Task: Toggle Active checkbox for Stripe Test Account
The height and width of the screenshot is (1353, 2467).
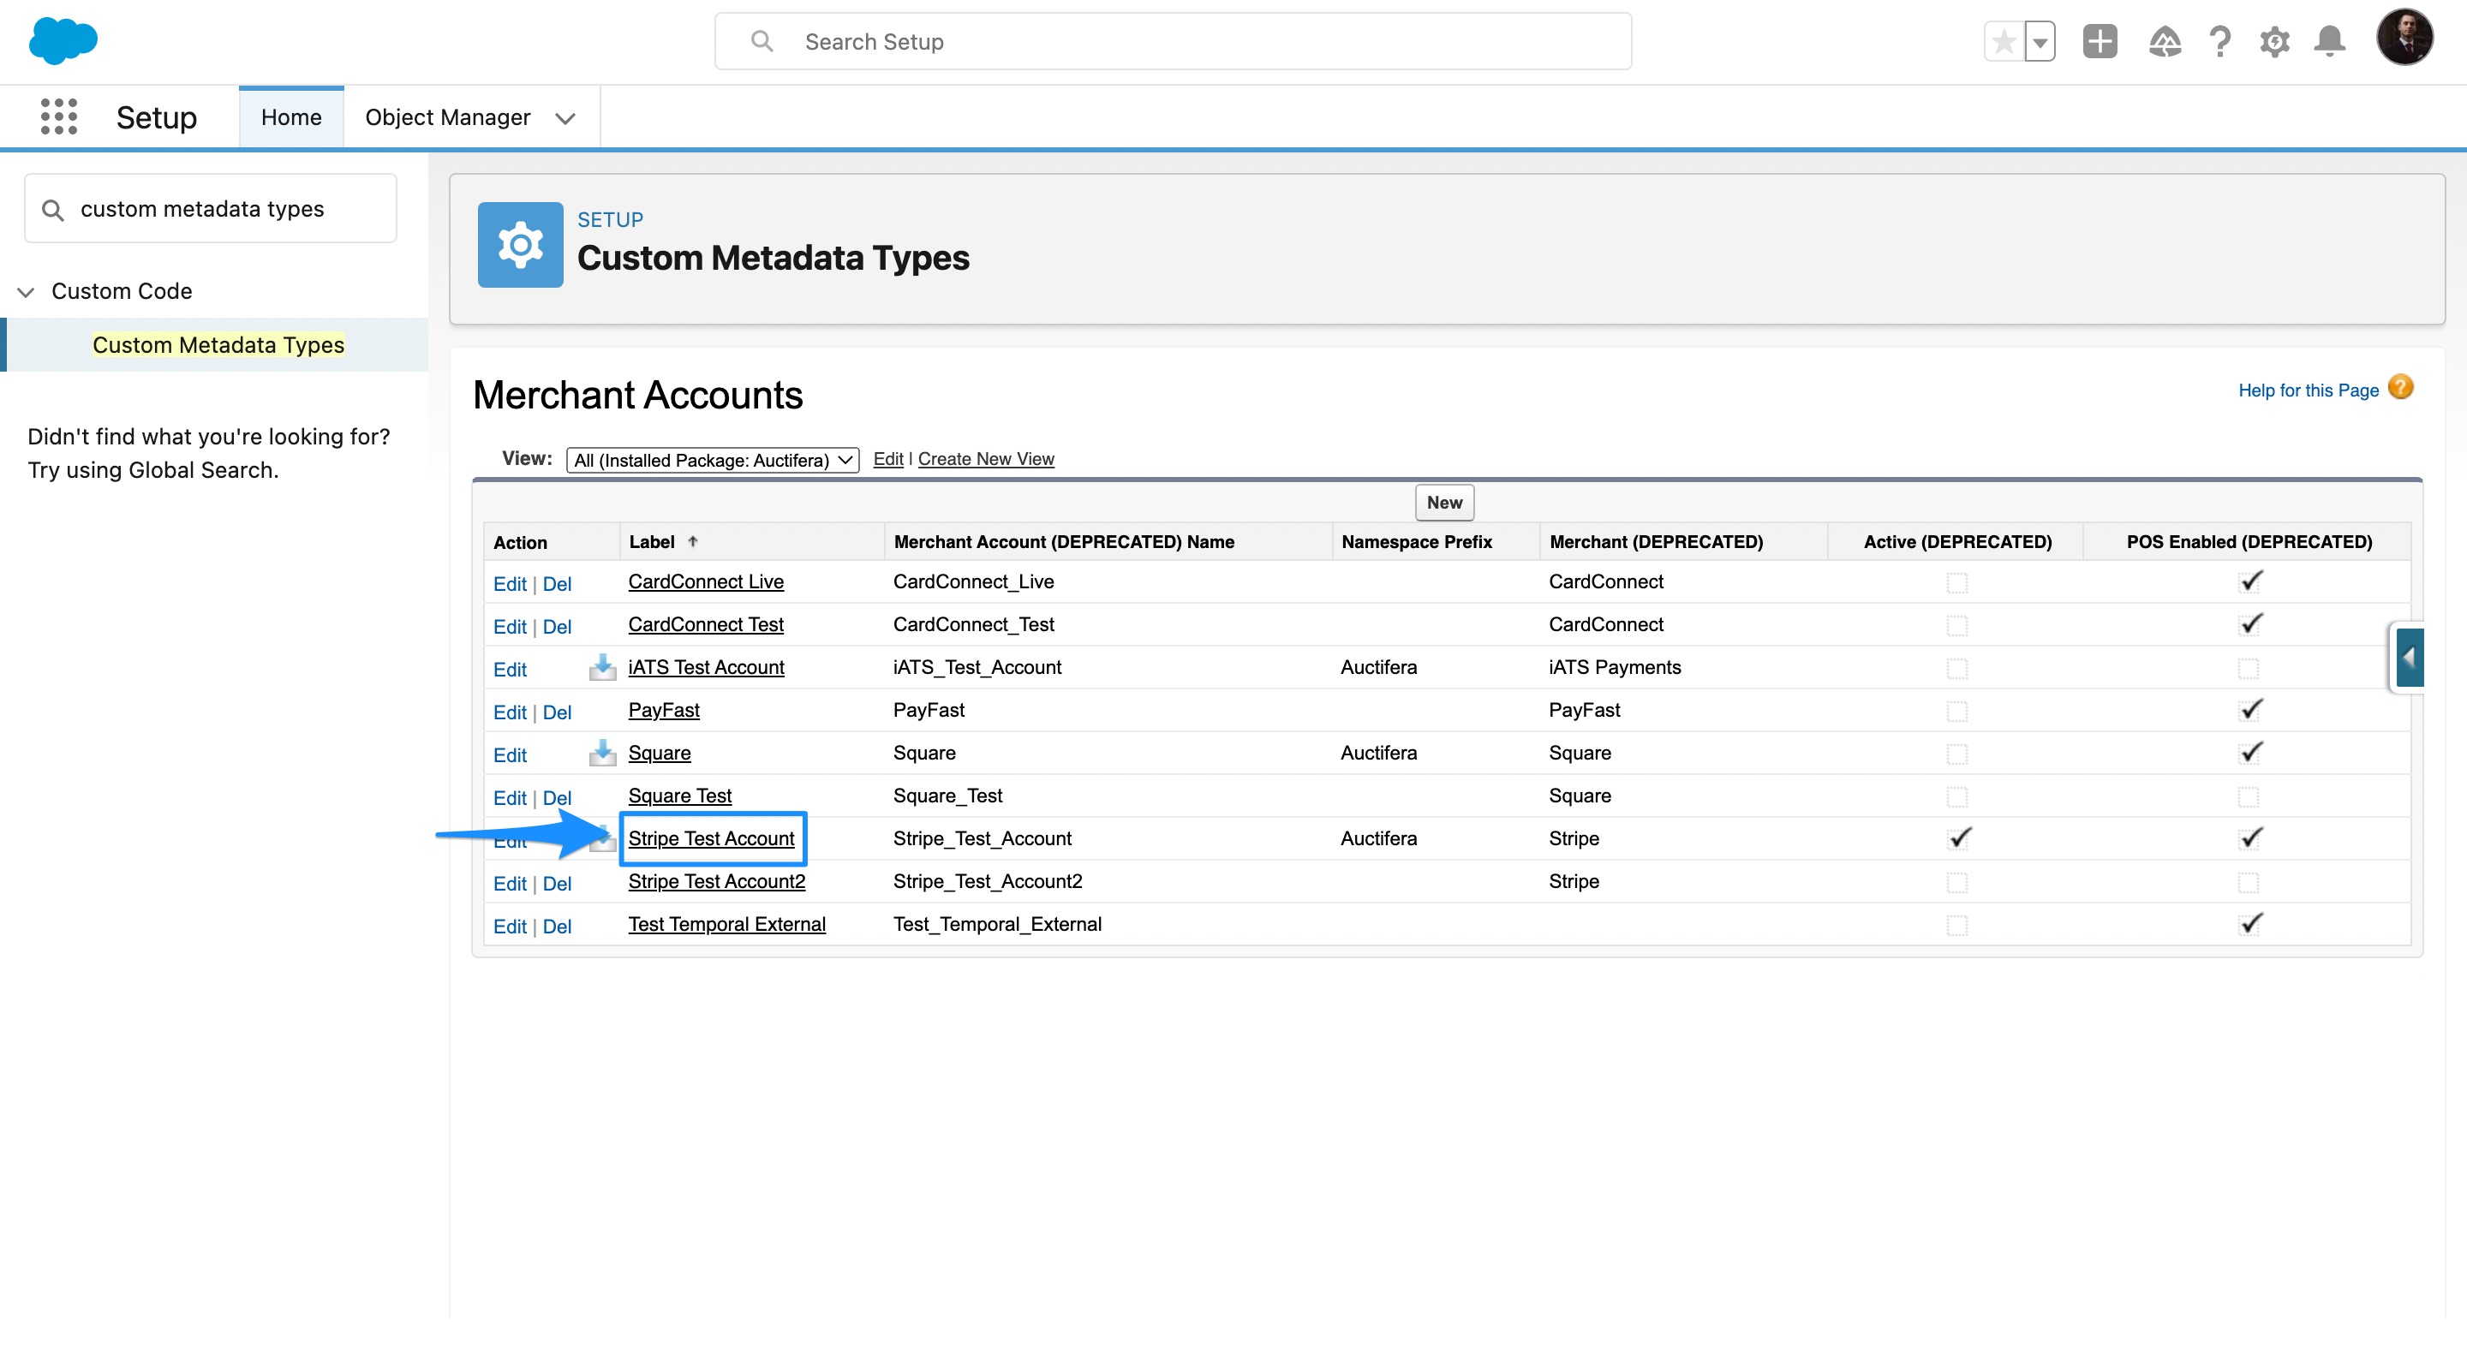Action: [x=1957, y=839]
